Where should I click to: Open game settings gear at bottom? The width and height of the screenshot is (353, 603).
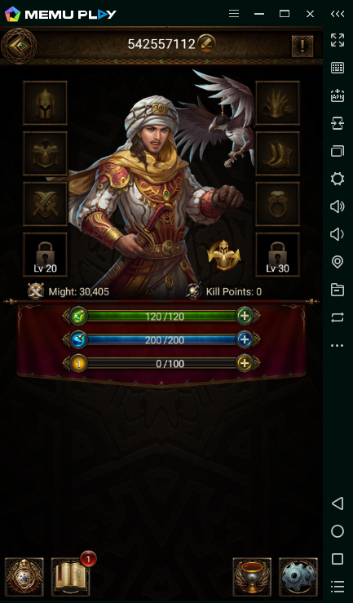click(298, 577)
